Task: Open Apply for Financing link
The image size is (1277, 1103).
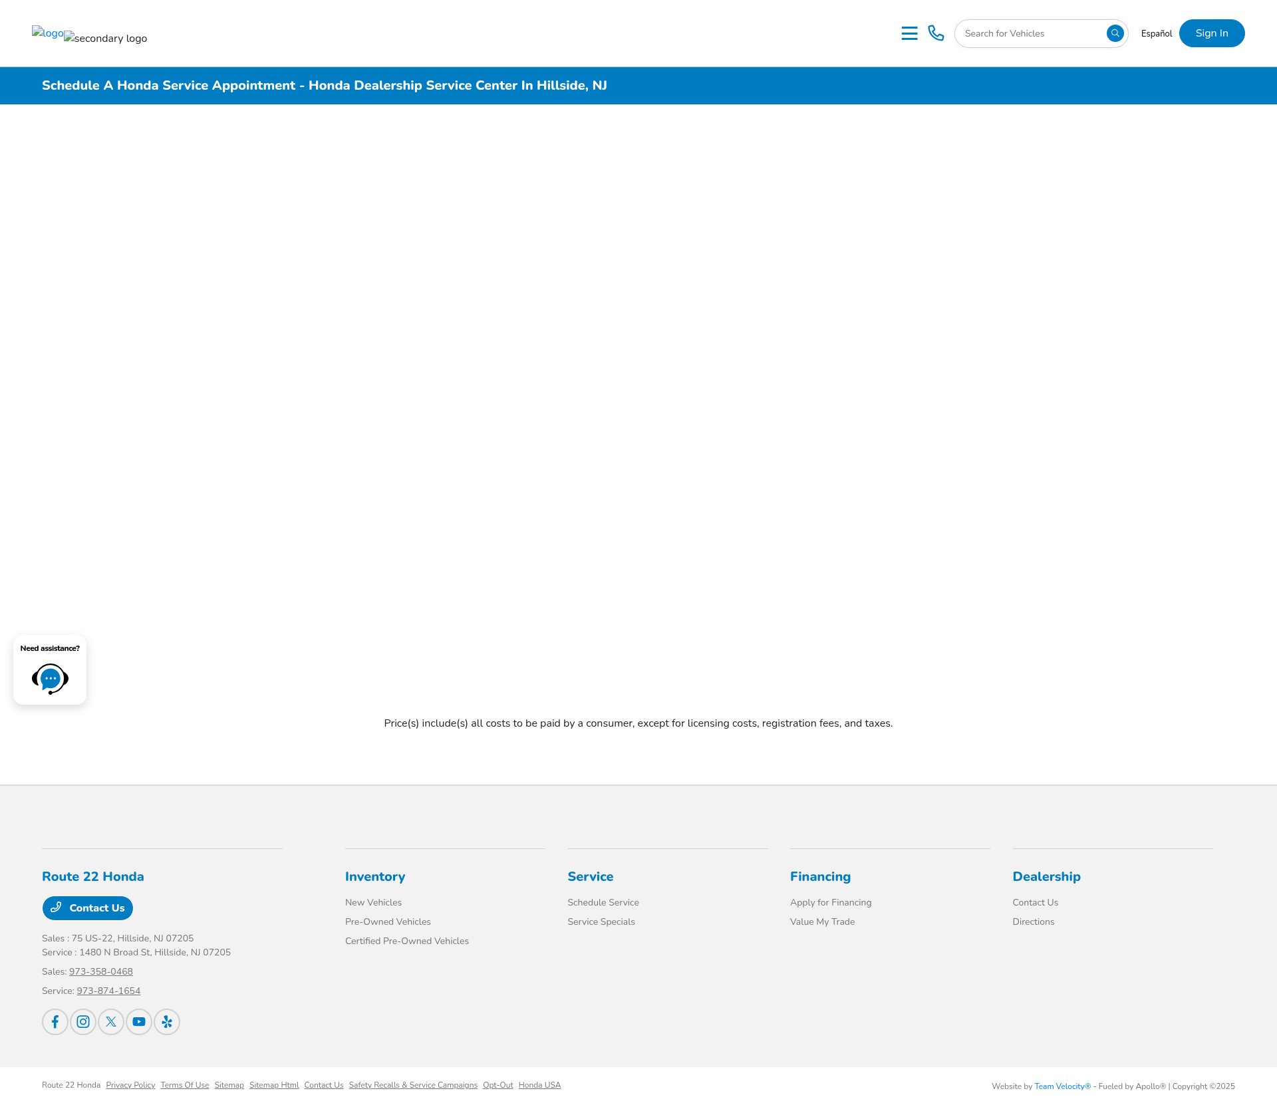Action: point(831,902)
